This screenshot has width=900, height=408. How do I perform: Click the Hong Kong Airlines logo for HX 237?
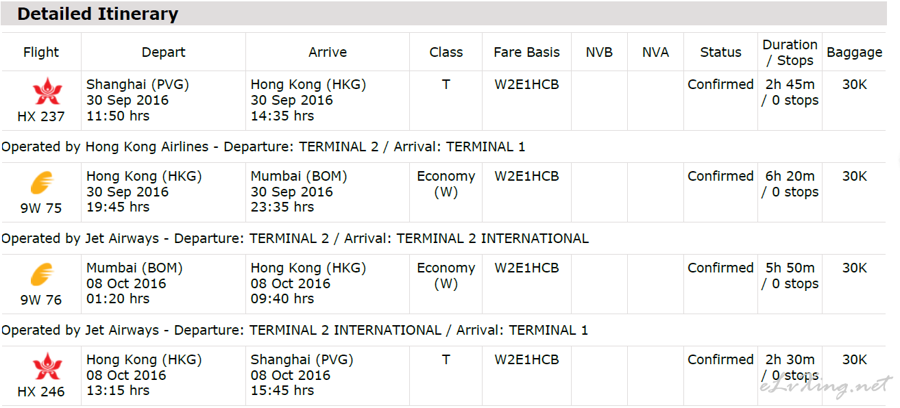47,91
